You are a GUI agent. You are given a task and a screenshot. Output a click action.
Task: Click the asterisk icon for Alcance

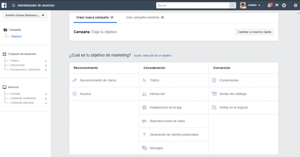[x=74, y=94]
